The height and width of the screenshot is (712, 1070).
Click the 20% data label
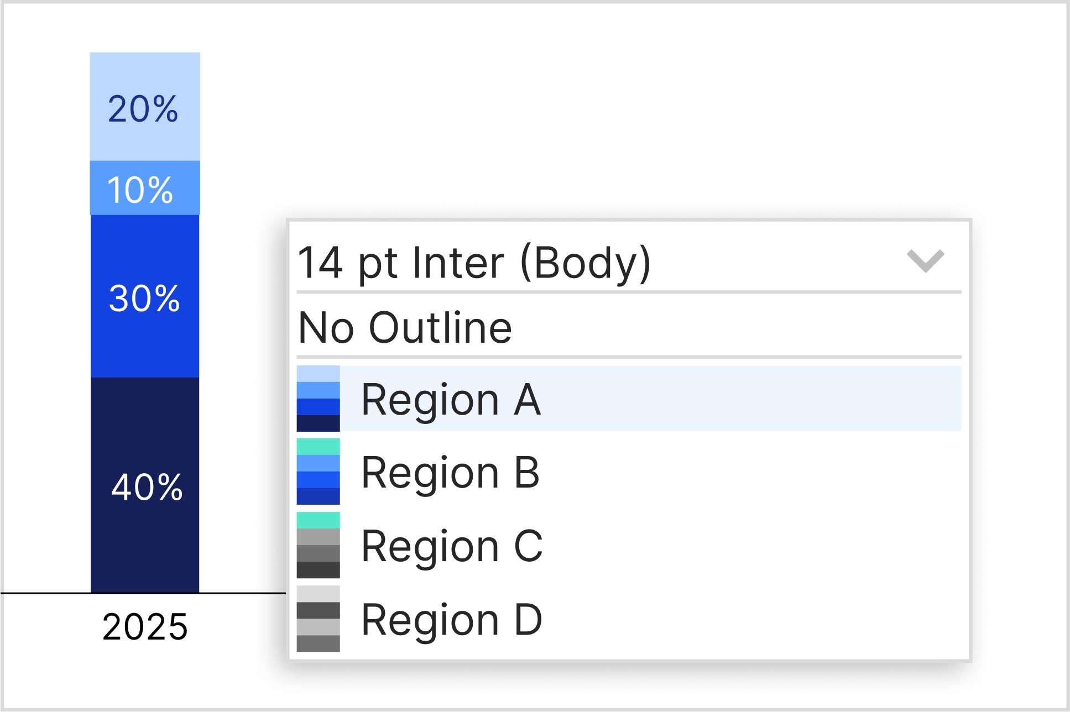click(x=143, y=108)
